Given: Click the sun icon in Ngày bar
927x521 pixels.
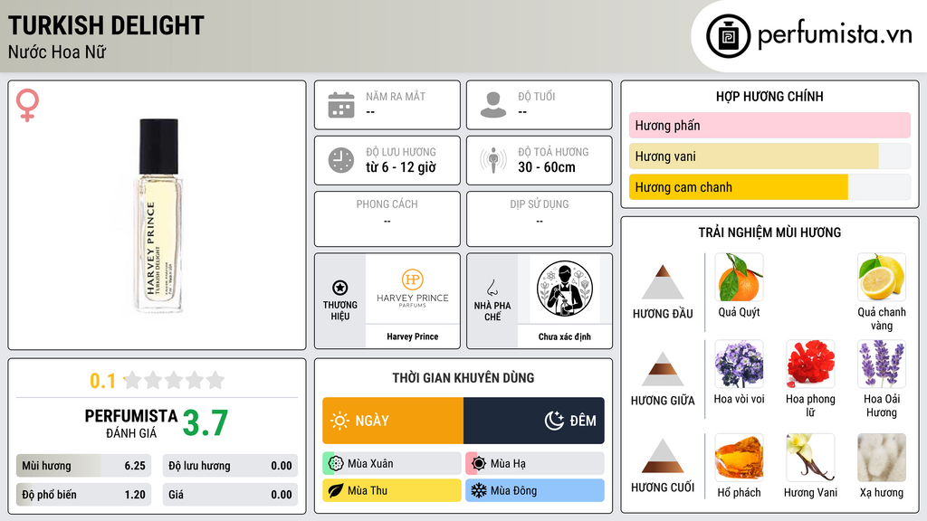Looking at the screenshot, I should tap(339, 421).
